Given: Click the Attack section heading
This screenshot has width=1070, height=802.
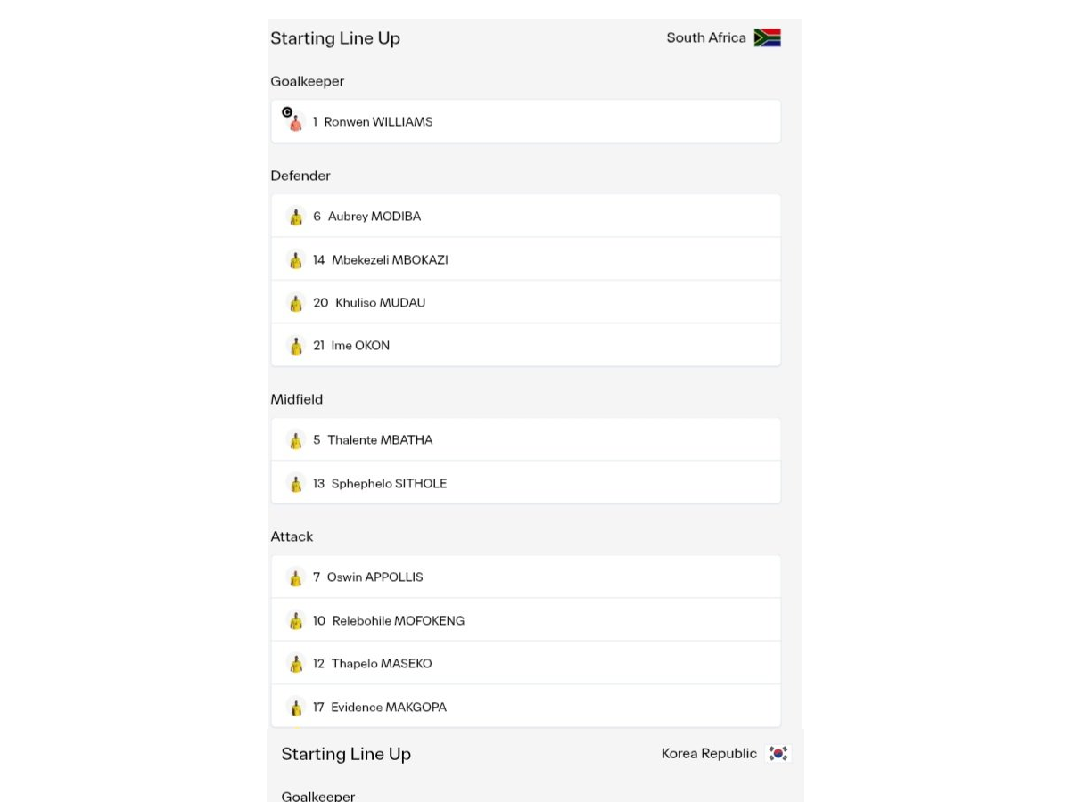Looking at the screenshot, I should coord(292,536).
